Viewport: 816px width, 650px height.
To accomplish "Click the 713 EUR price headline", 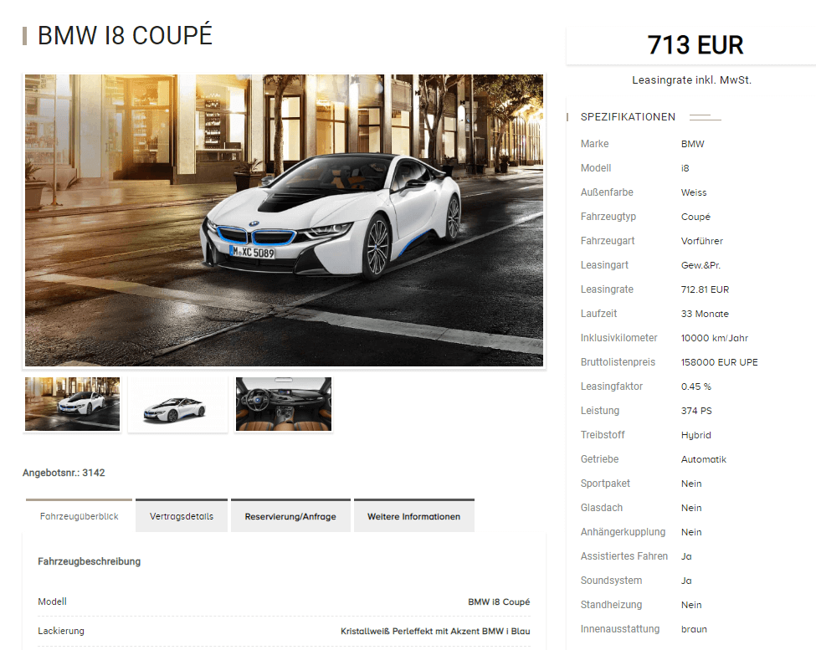I will [x=695, y=44].
